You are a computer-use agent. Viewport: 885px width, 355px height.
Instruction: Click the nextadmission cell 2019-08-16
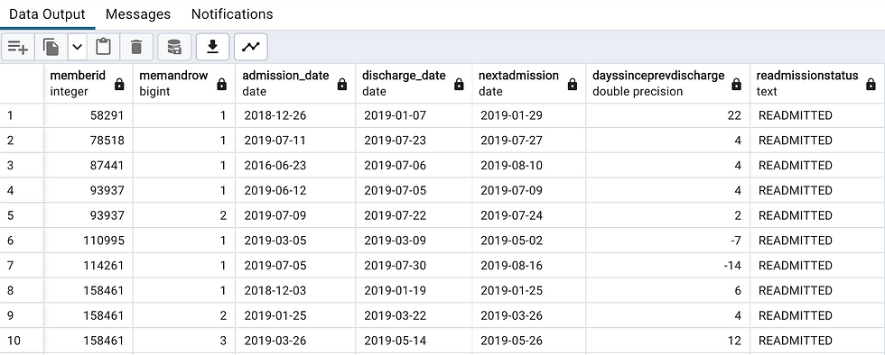(529, 266)
